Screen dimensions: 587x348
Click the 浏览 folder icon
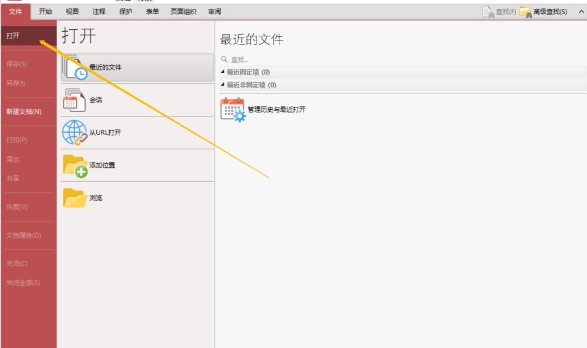75,198
